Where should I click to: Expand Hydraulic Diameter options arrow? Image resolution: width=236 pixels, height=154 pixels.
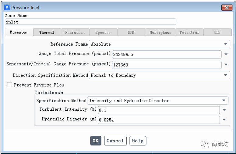click(x=224, y=120)
